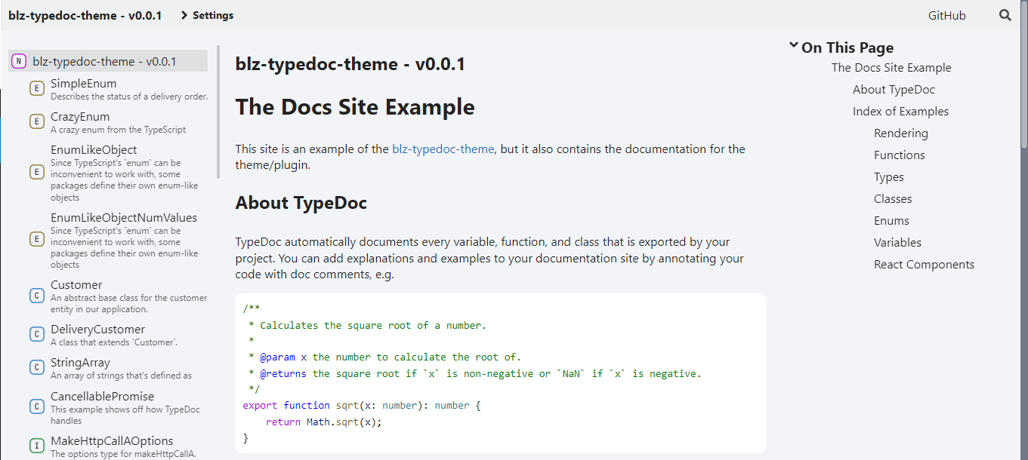Image resolution: width=1028 pixels, height=460 pixels.
Task: Open MakeHttpCallAOptions in the sidebar
Action: (112, 440)
